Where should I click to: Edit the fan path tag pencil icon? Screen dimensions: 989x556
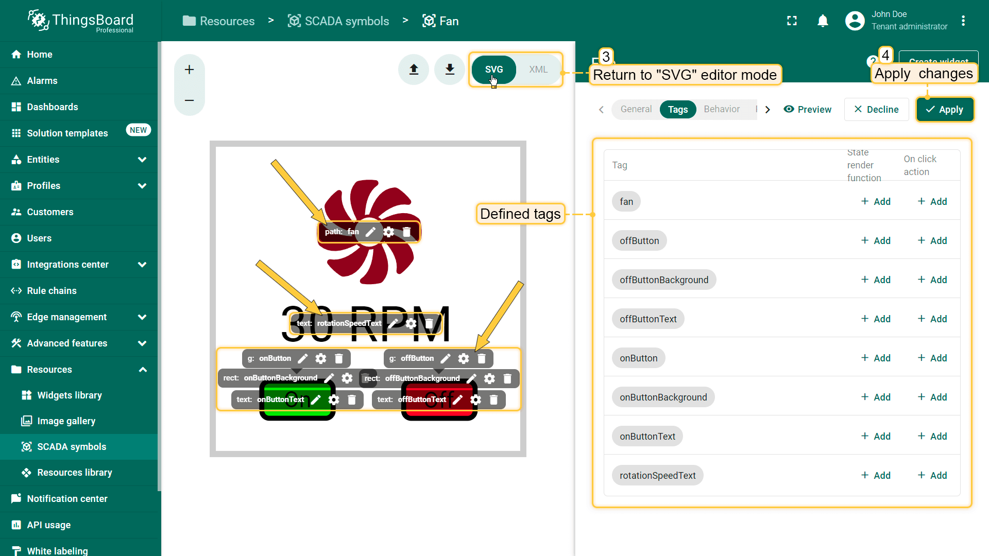(x=370, y=232)
